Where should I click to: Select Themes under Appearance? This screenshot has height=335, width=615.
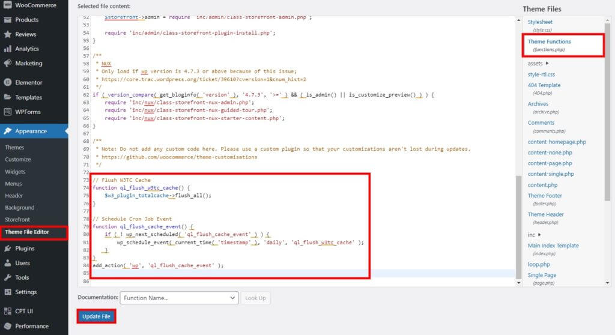pyautogui.click(x=14, y=148)
